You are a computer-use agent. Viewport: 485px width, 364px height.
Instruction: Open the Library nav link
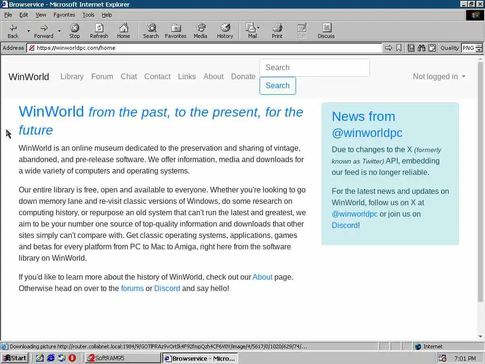[72, 76]
